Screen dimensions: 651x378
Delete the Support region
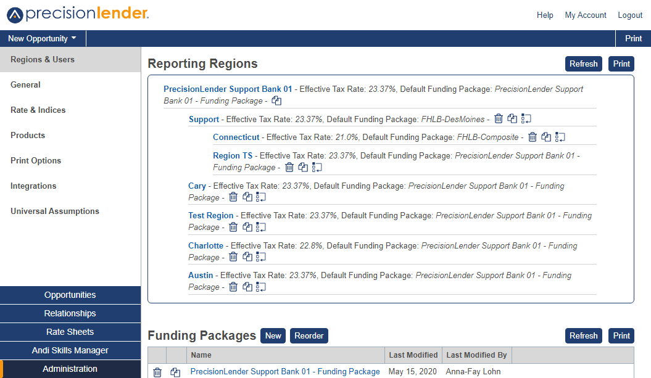pyautogui.click(x=499, y=118)
